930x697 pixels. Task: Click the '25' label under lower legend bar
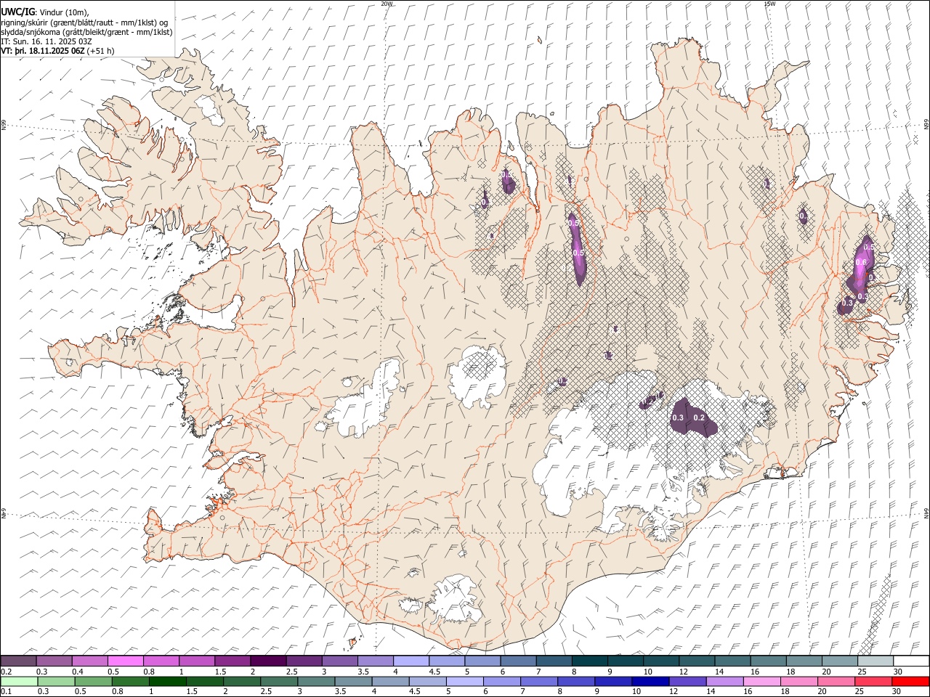click(x=861, y=691)
